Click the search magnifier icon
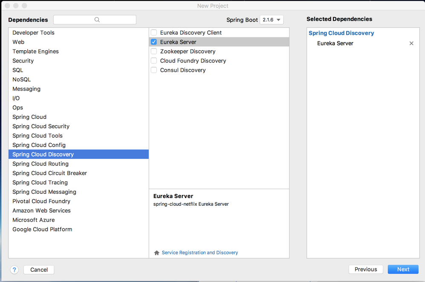This screenshot has height=282, width=425. point(97,20)
